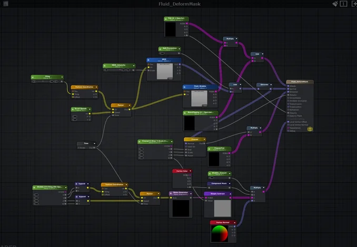Viewport: 357px width, 247px height.
Task: Toggle the Opacity Mask port on output node
Action: (289, 116)
